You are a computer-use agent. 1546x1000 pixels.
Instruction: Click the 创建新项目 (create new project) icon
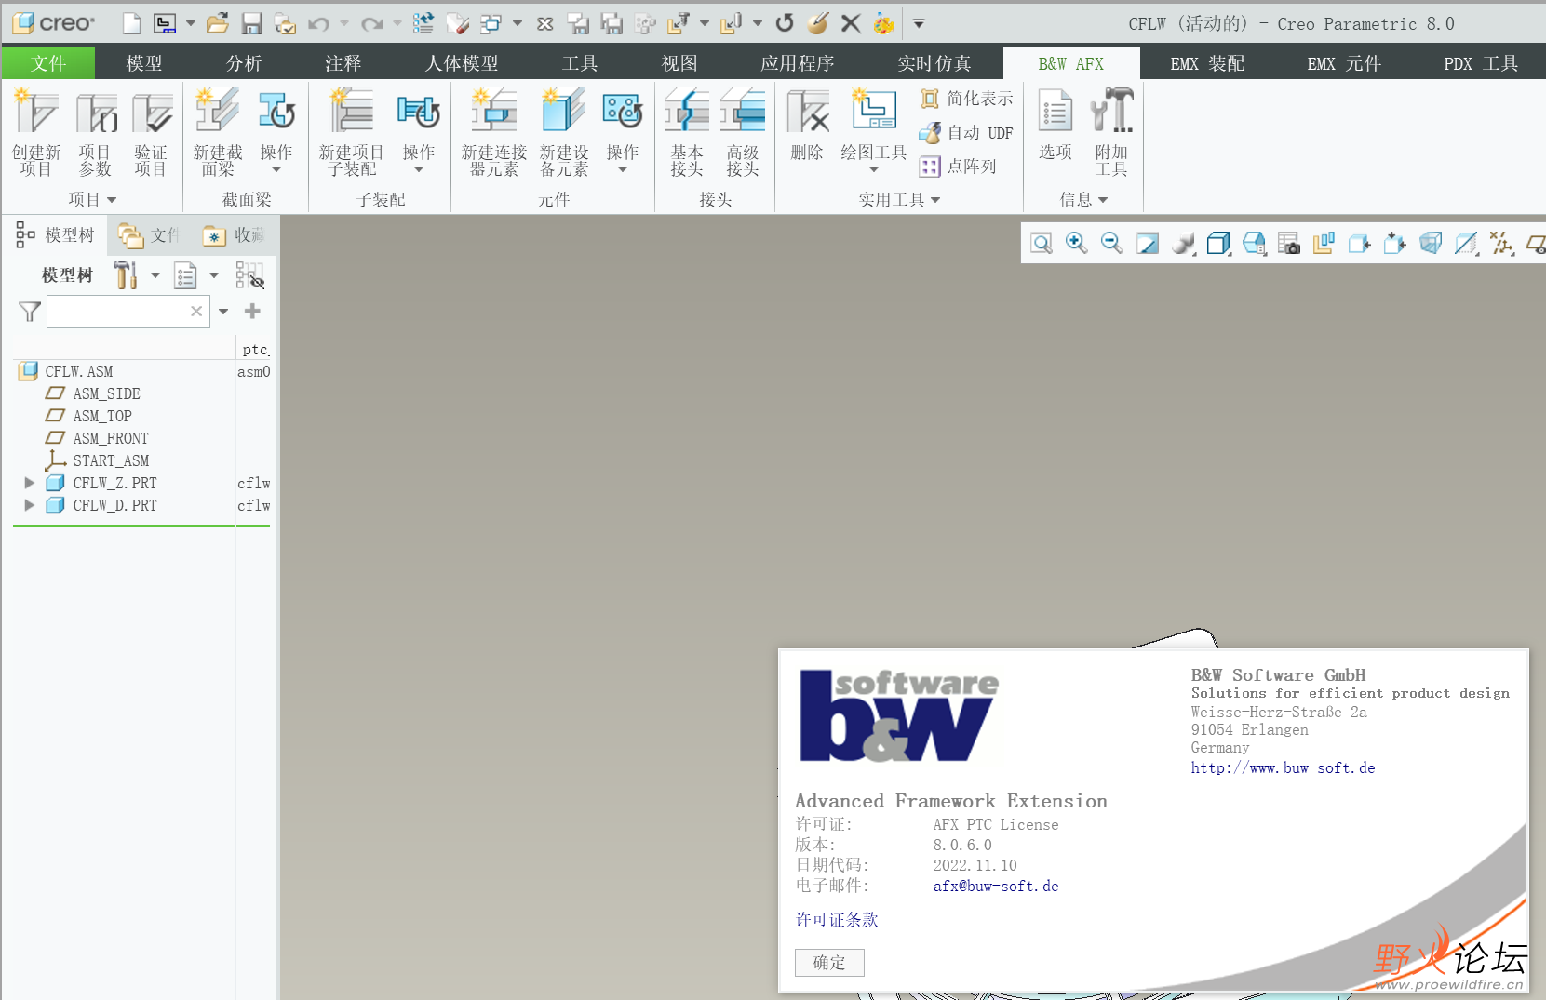pyautogui.click(x=36, y=132)
